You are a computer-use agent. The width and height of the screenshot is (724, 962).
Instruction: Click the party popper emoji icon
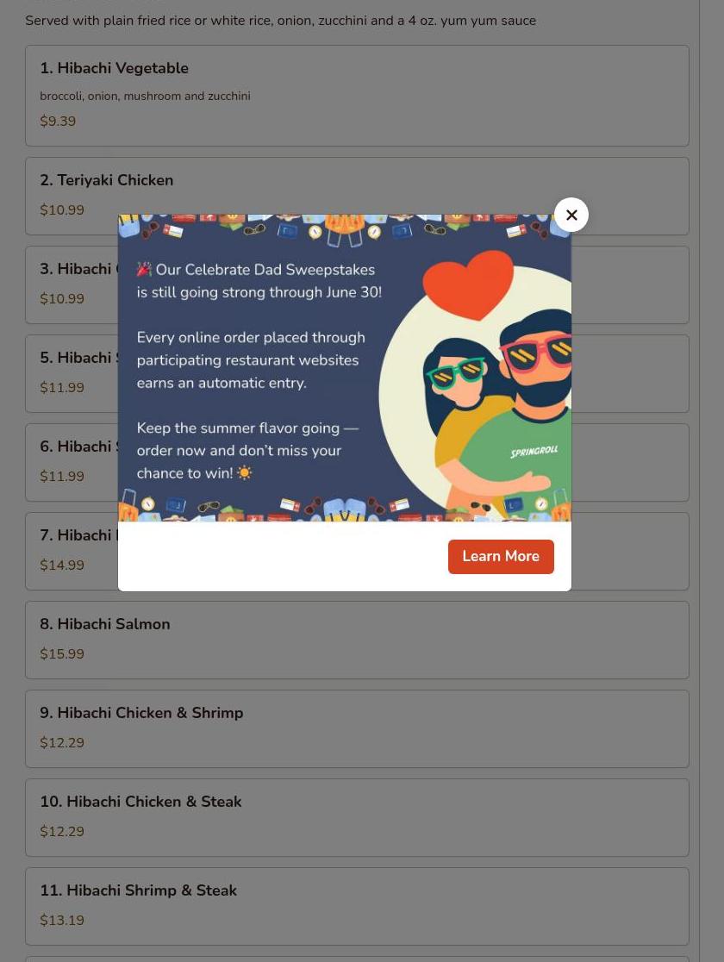tap(144, 269)
